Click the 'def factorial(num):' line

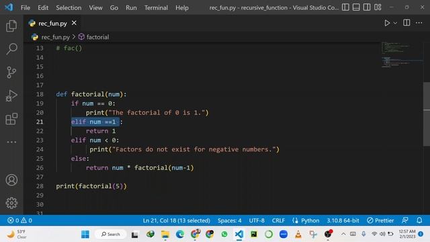point(91,94)
